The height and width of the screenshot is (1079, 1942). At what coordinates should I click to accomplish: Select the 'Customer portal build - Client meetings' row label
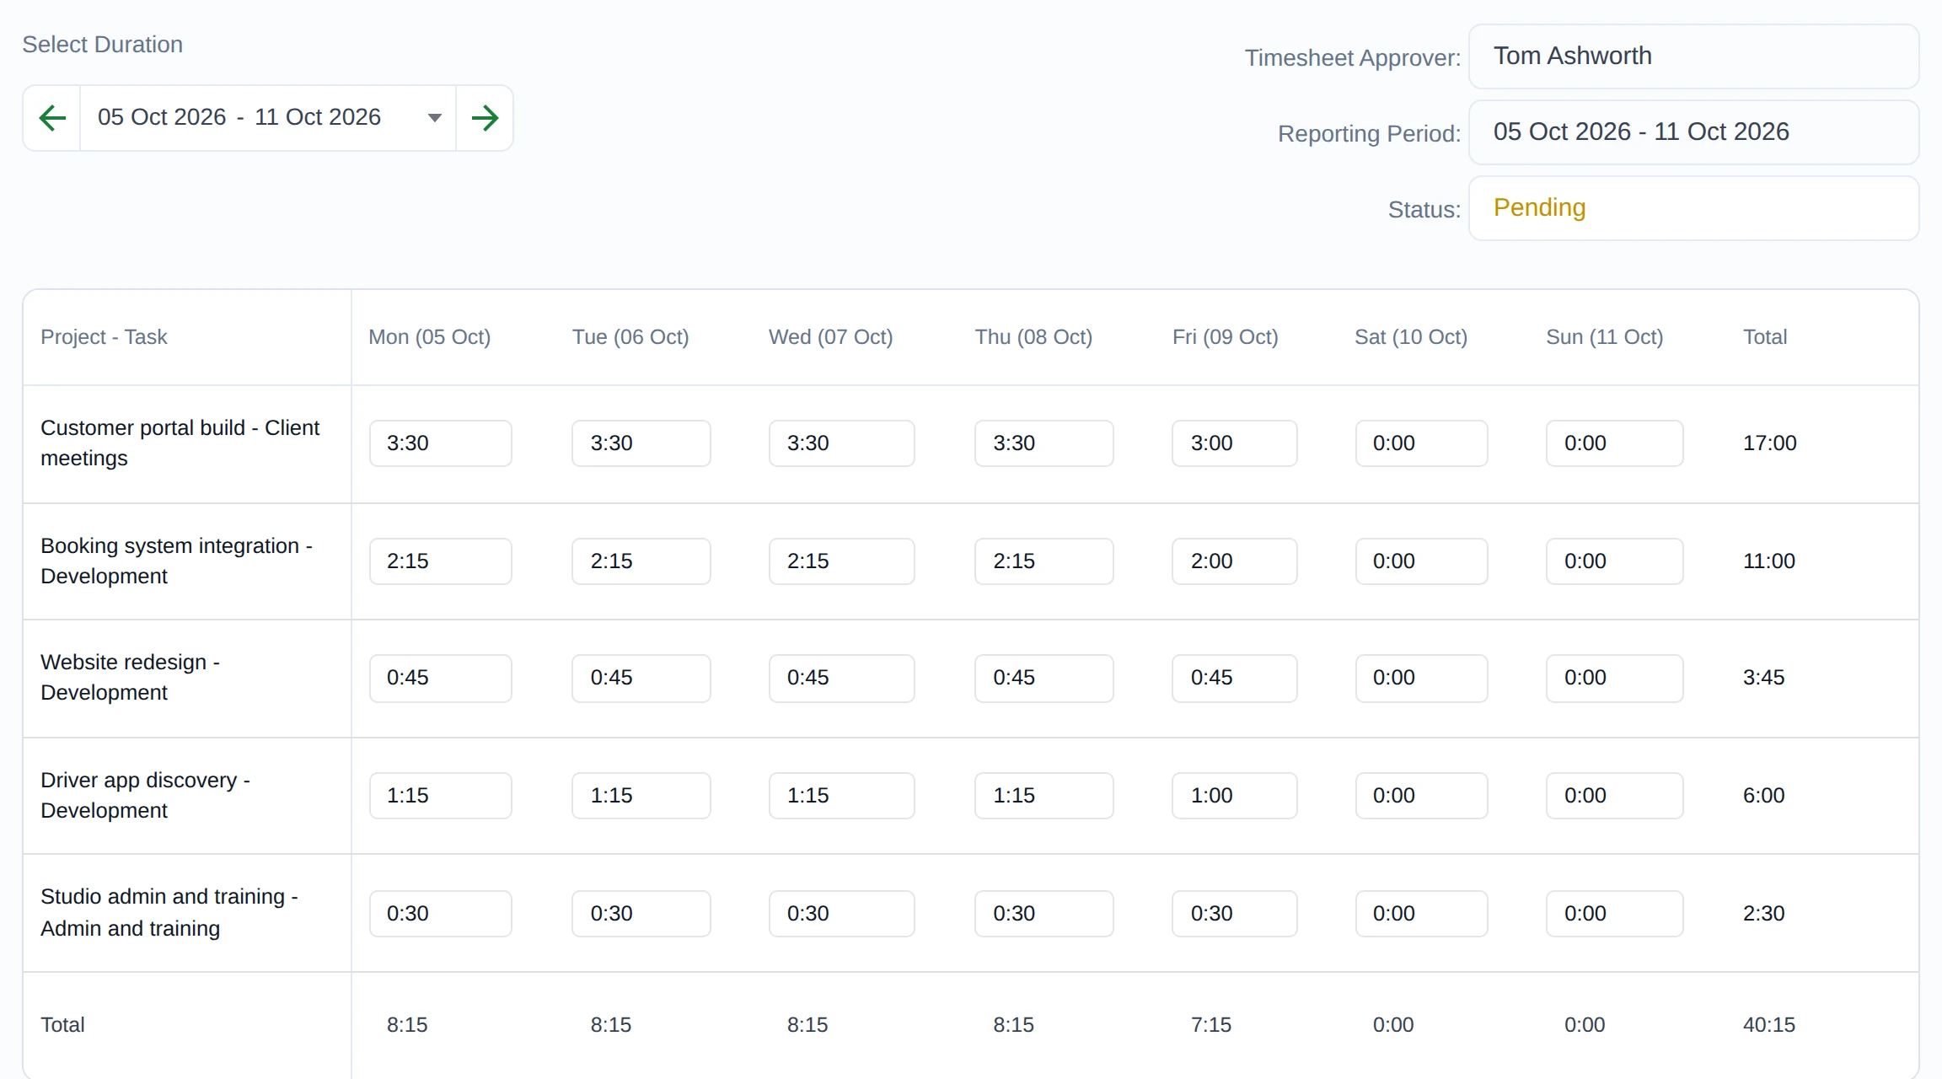tap(180, 443)
